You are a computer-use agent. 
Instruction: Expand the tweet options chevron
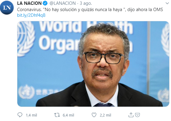167,3
